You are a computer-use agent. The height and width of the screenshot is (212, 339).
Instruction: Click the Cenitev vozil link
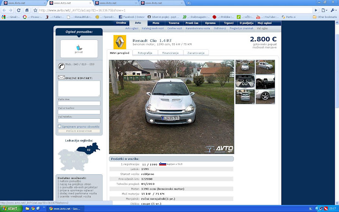(175, 28)
